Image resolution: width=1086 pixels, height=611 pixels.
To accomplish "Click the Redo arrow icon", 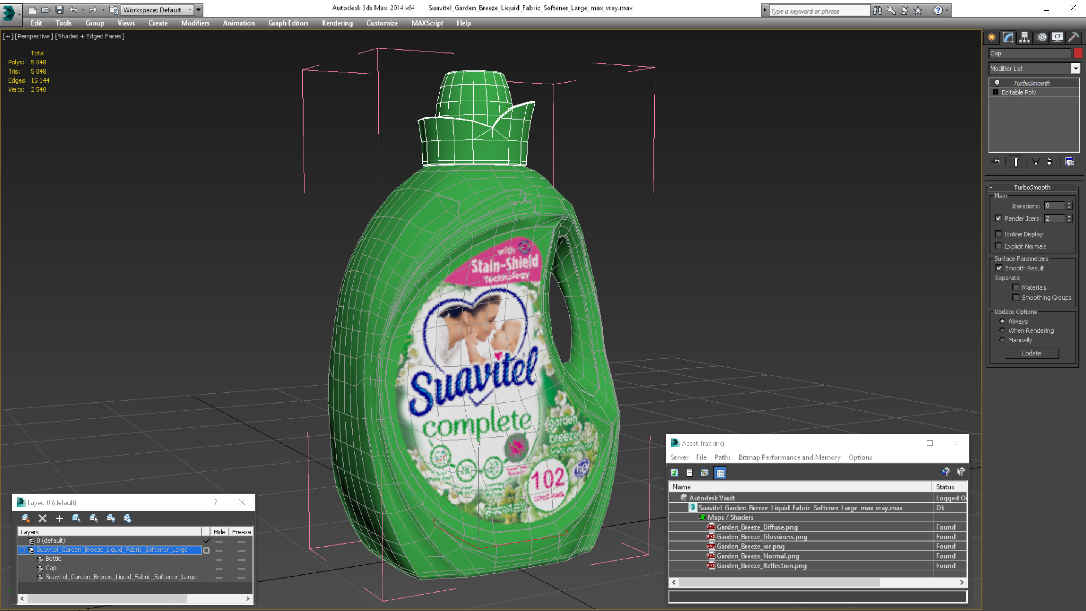I will tap(93, 9).
